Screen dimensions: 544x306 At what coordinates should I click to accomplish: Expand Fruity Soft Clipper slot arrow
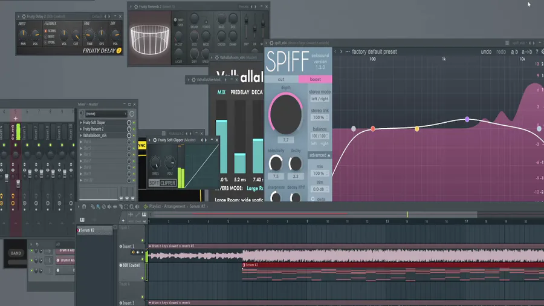[x=81, y=123]
